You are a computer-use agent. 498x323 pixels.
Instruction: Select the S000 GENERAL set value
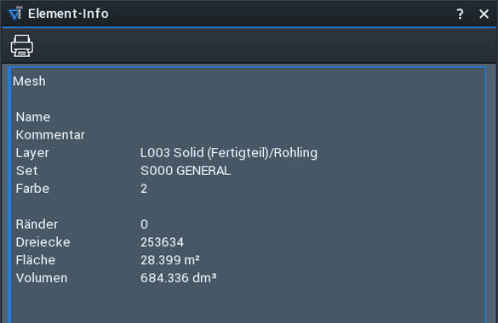[186, 171]
